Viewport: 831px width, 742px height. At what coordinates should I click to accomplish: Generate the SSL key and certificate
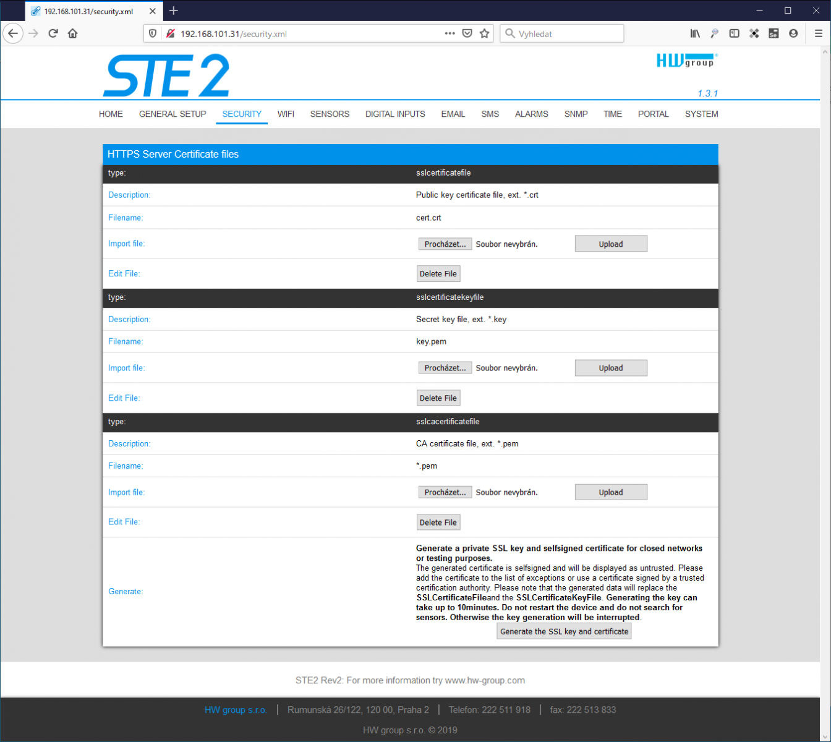click(565, 631)
